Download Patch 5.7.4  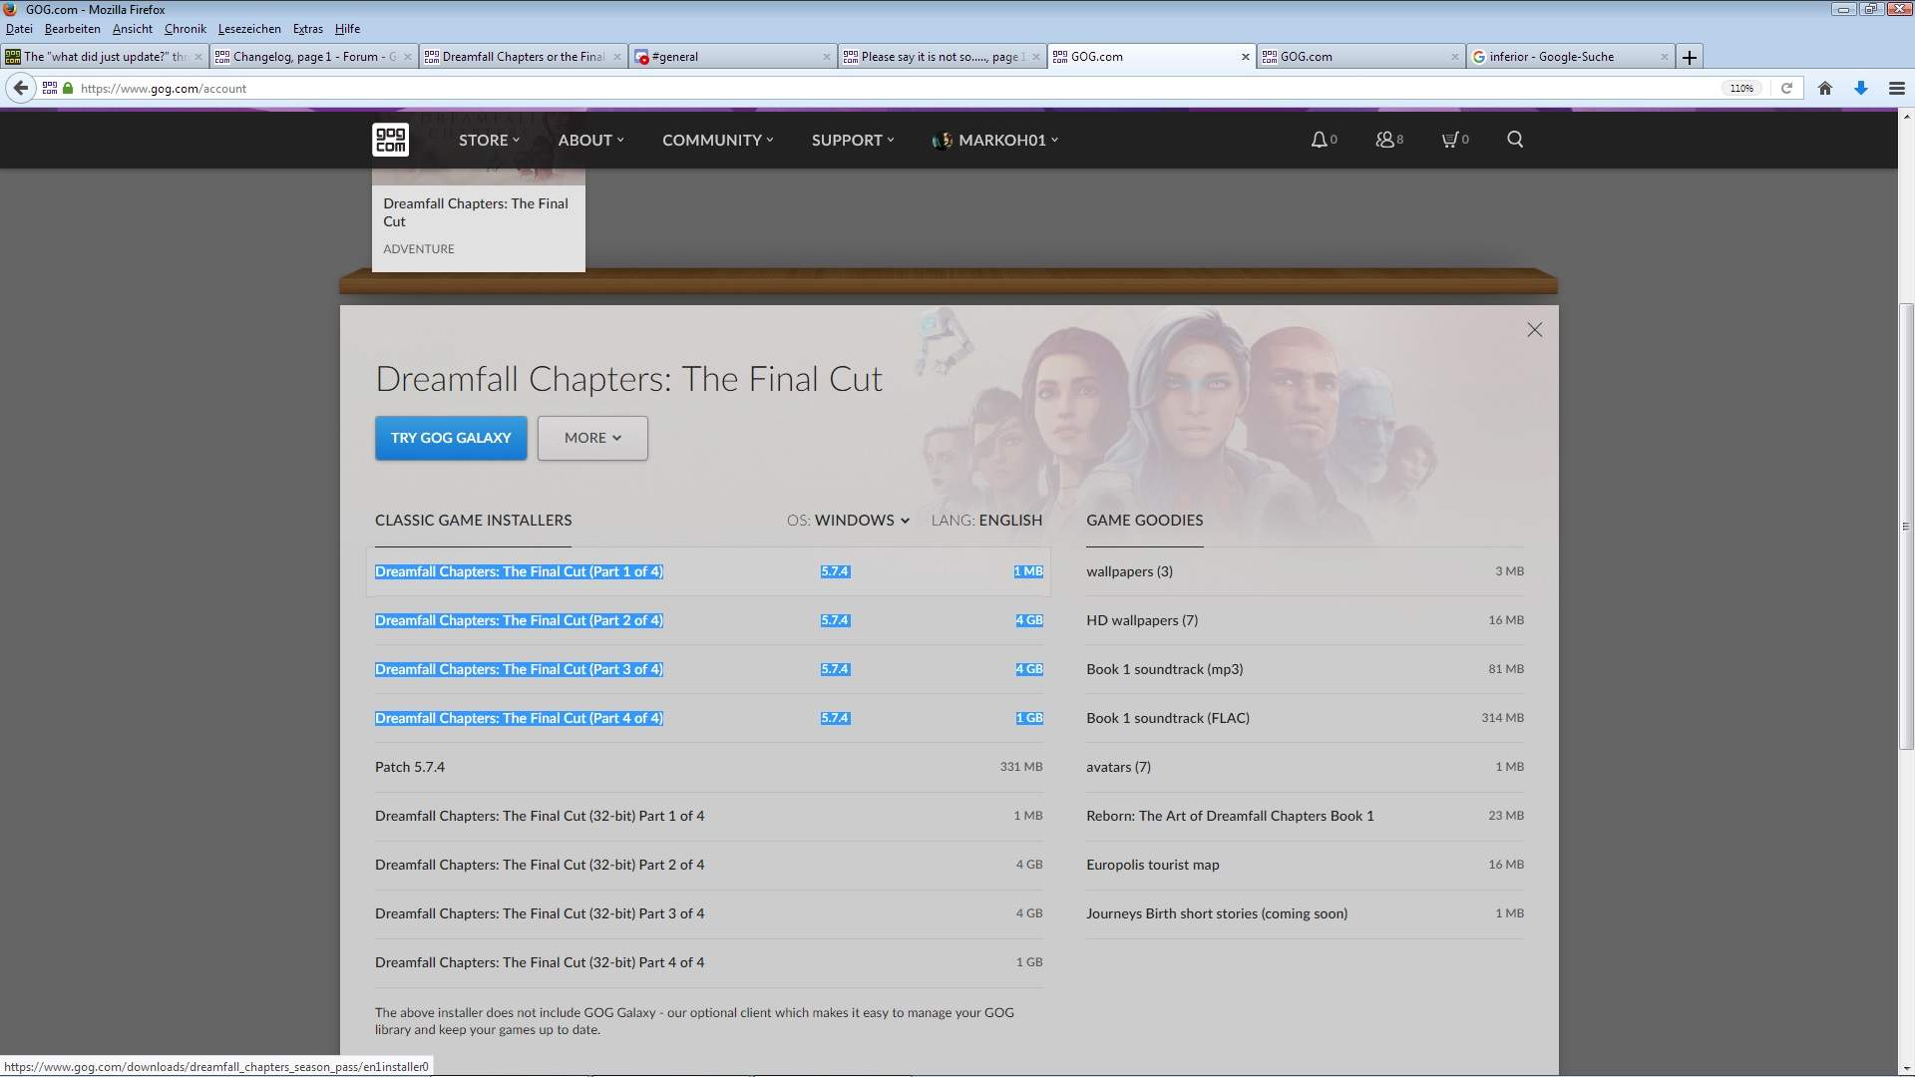click(x=709, y=767)
